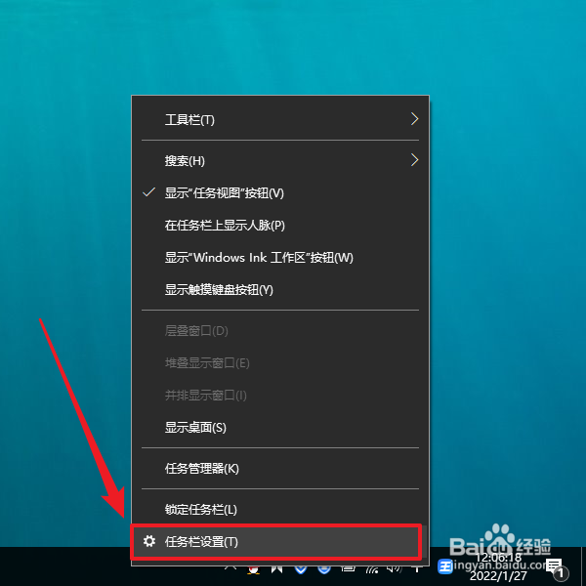Image resolution: width=586 pixels, height=586 pixels.
Task: Expand the 工具栏(T) submenu
Action: tap(280, 119)
